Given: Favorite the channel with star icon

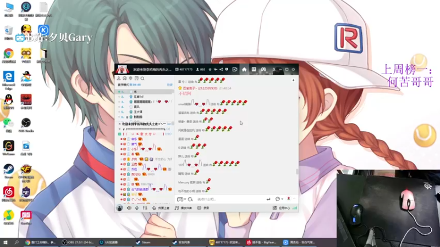Looking at the screenshot, I should [210, 70].
